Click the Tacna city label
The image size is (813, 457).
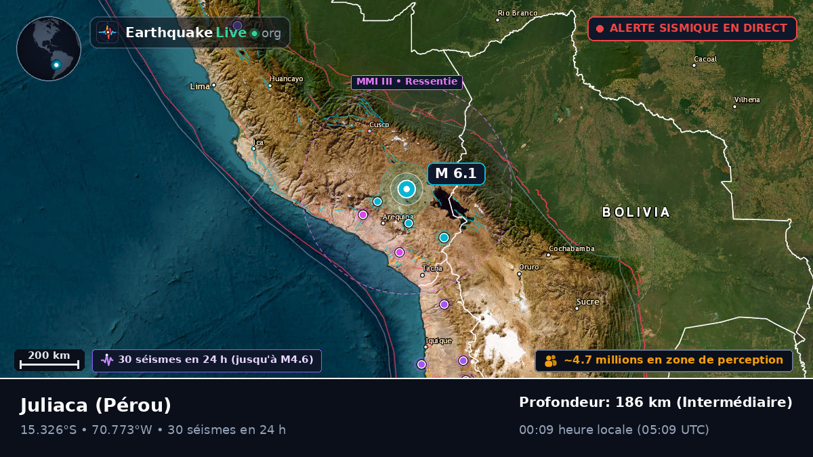pos(432,268)
